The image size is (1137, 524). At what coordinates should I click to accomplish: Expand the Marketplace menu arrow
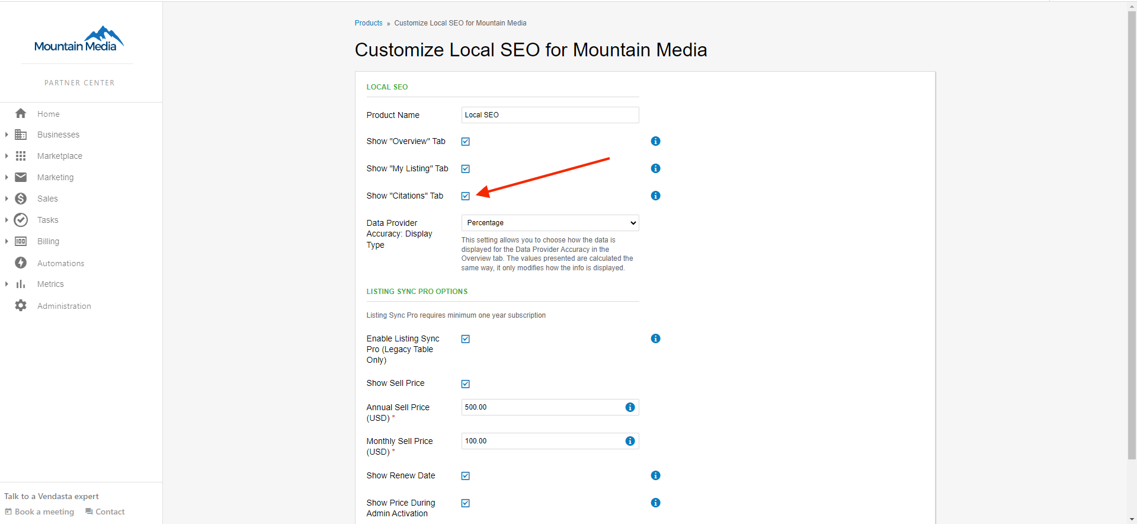pos(7,156)
